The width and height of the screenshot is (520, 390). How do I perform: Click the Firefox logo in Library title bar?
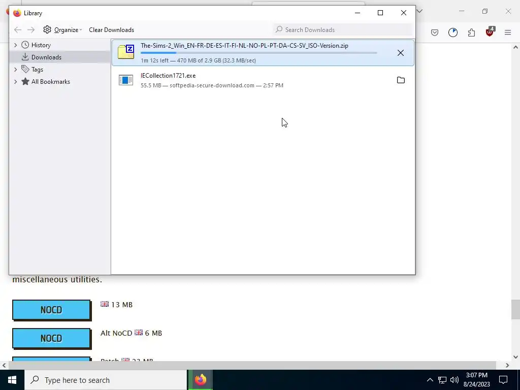(17, 13)
